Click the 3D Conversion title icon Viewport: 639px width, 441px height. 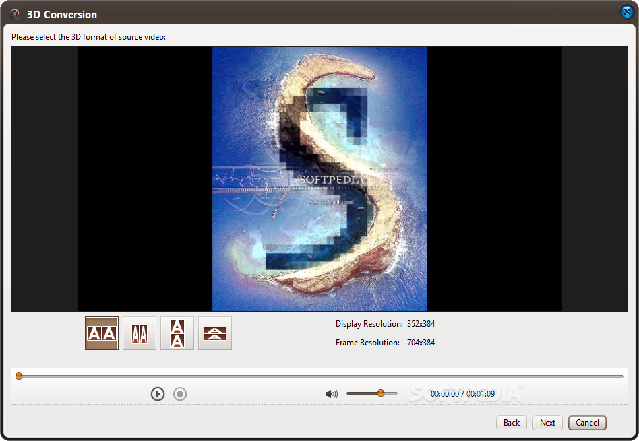click(x=15, y=14)
